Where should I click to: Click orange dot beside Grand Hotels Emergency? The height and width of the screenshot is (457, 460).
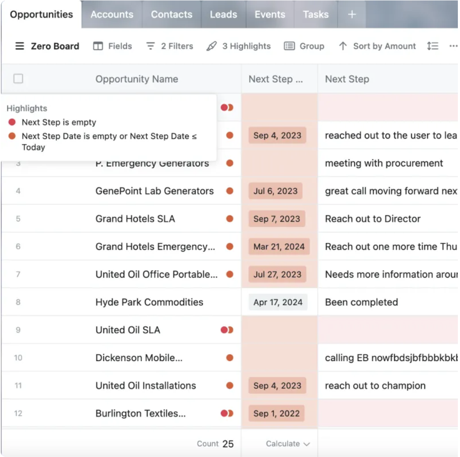230,246
